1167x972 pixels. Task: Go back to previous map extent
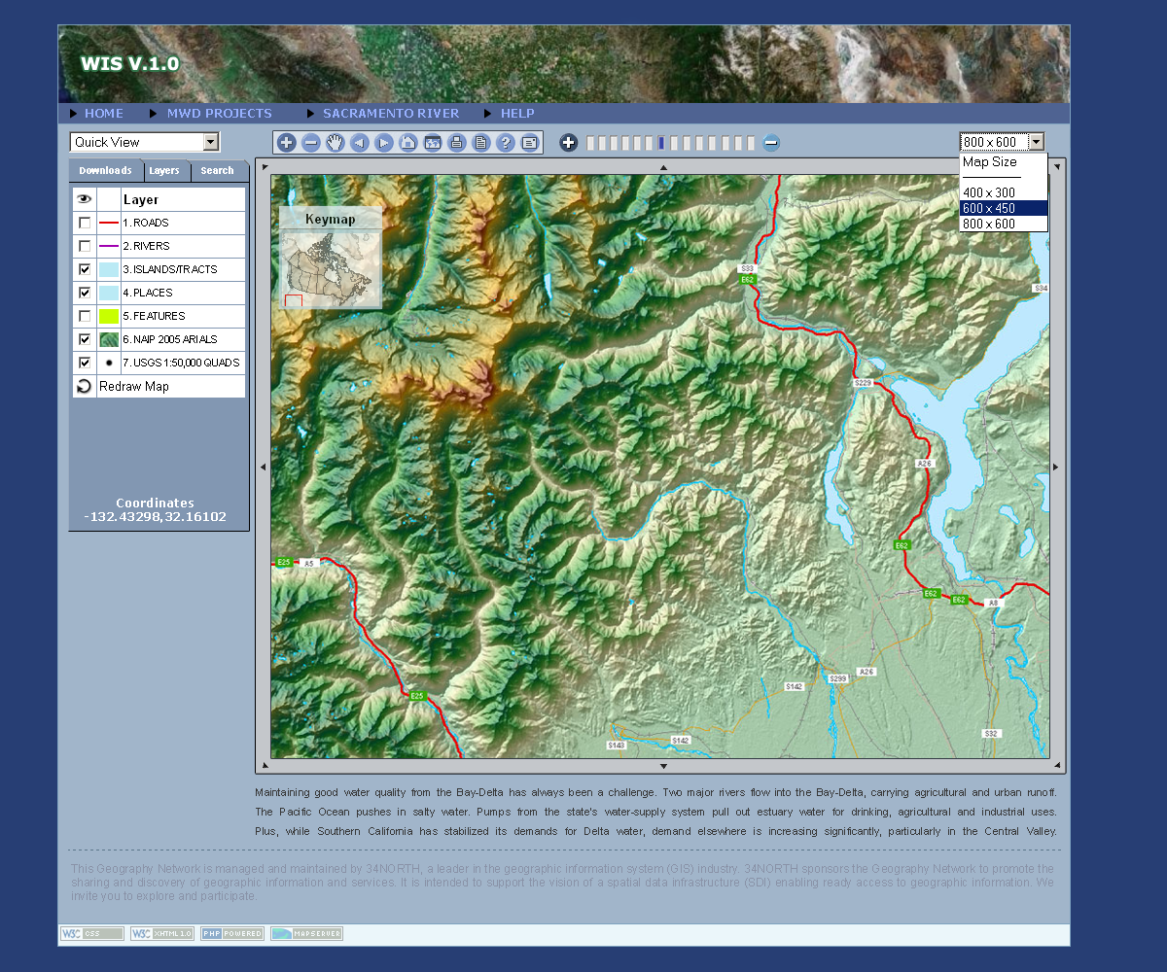click(360, 143)
